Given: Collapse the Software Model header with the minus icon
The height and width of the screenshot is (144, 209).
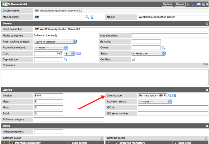Looking at the screenshot, I should pyautogui.click(x=207, y=4).
